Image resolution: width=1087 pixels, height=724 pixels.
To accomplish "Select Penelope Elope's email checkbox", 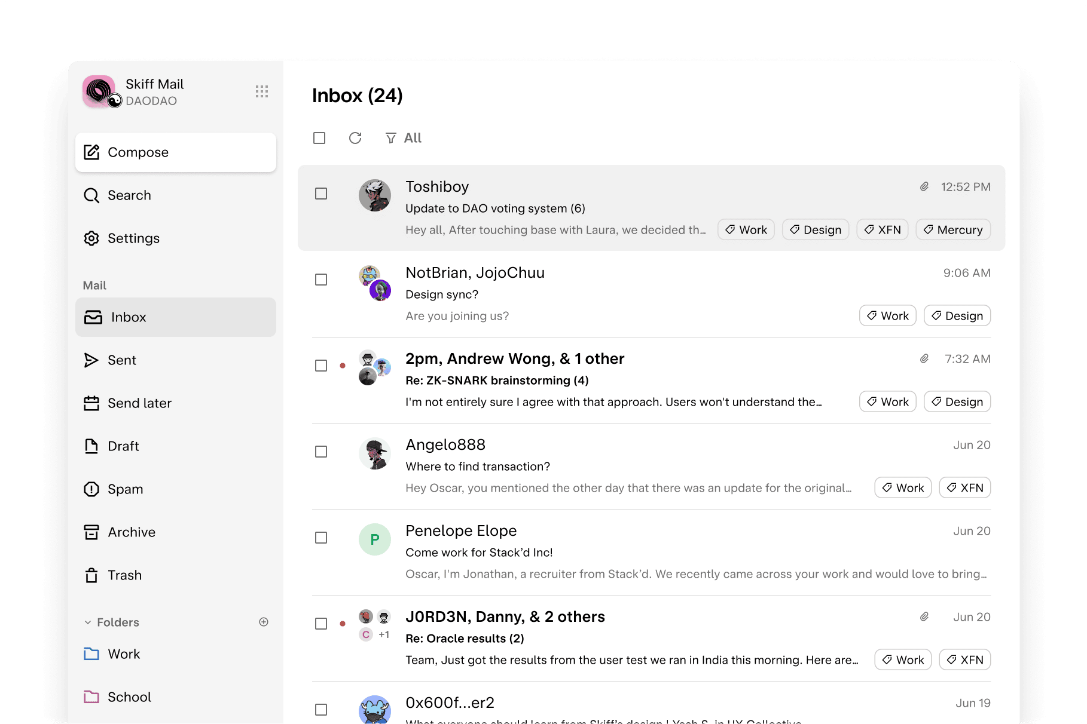I will click(321, 538).
